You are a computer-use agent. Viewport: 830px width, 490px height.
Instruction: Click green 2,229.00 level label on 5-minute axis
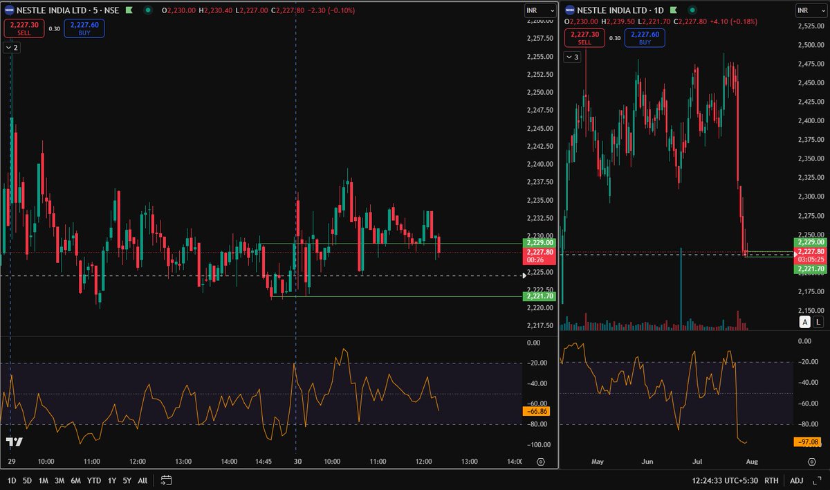coord(540,243)
